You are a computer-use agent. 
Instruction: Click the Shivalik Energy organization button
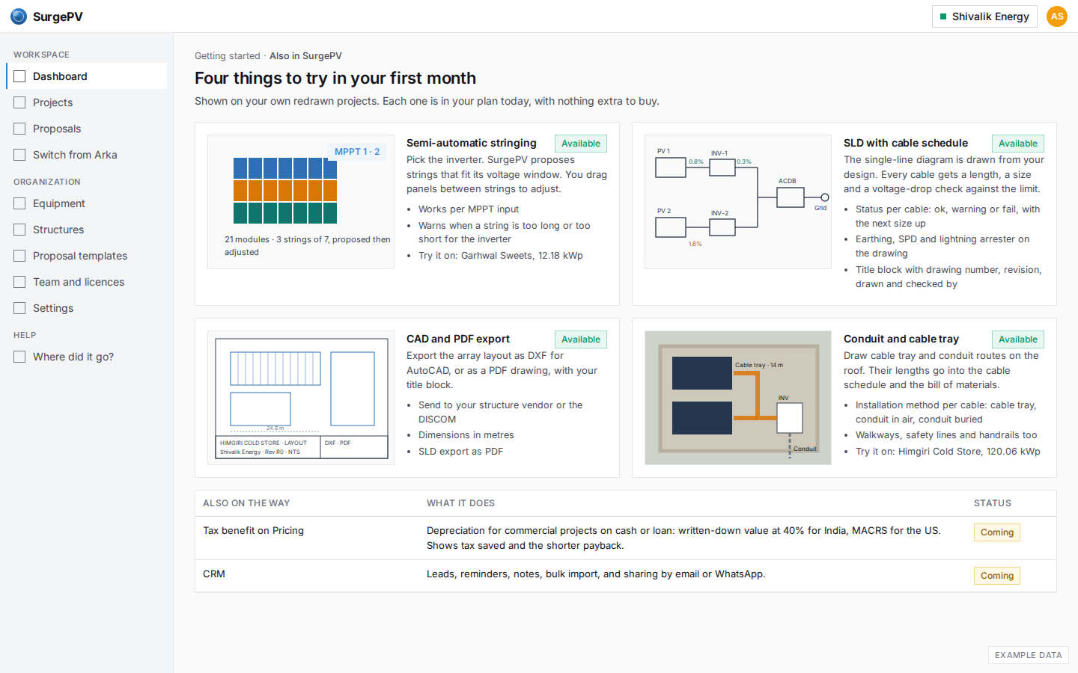984,16
